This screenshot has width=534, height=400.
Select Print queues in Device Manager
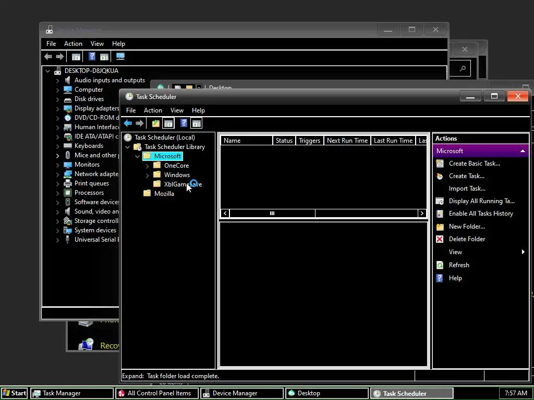point(92,183)
